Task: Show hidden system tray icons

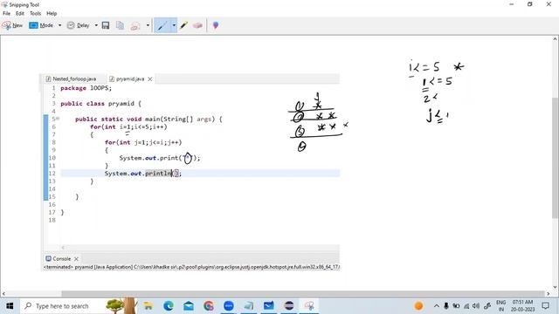Action: [x=437, y=306]
